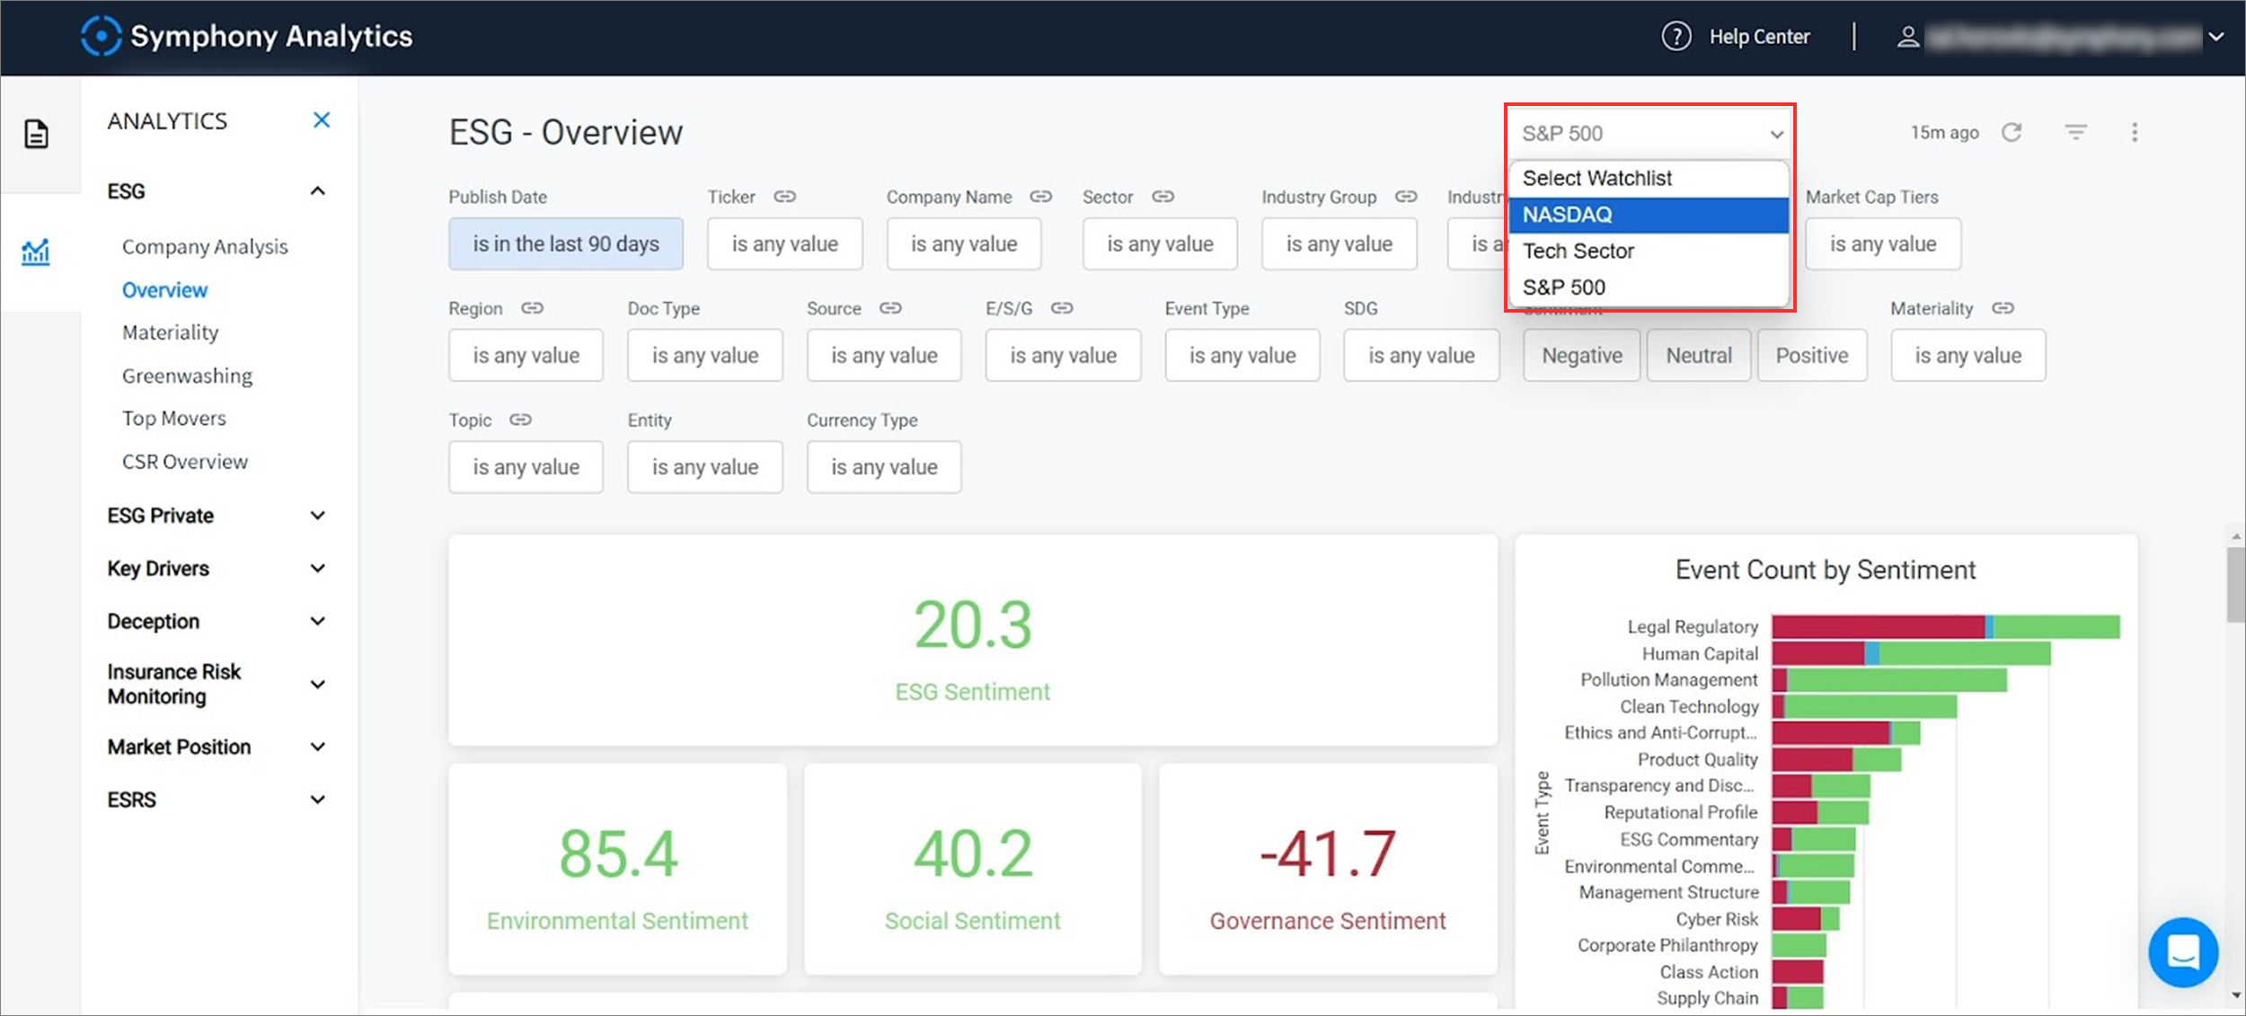Open Overview page in sidebar
Screen dimensions: 2246x1016
[164, 290]
